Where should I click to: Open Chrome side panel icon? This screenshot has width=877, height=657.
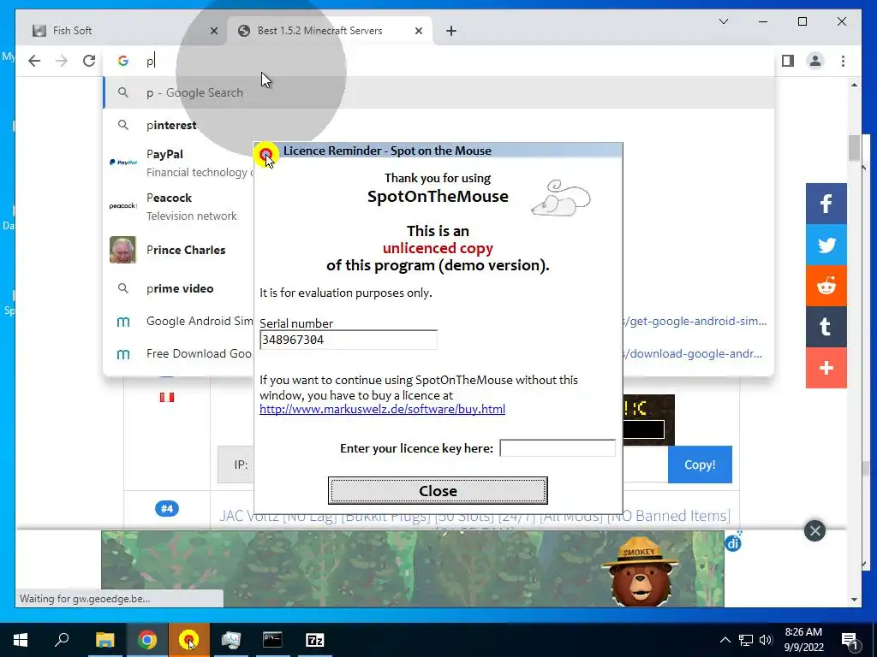pos(788,61)
